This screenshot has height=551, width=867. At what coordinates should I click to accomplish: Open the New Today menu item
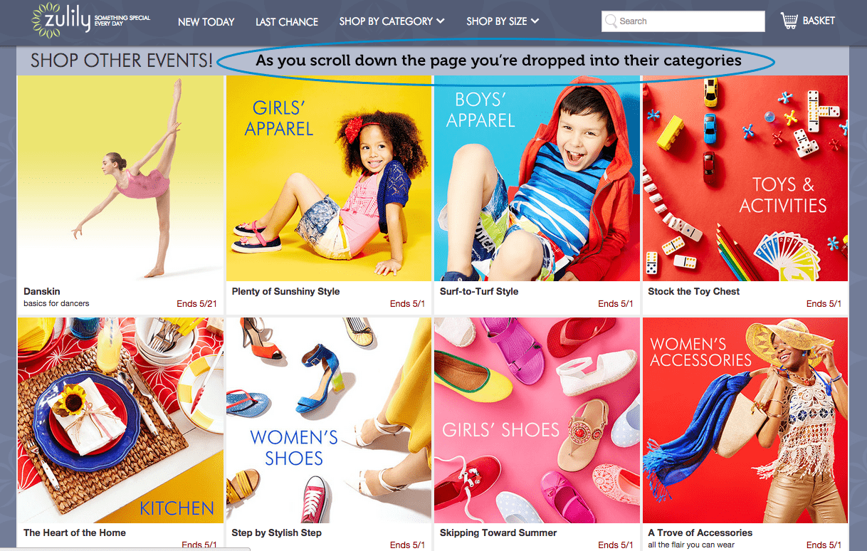pos(206,22)
